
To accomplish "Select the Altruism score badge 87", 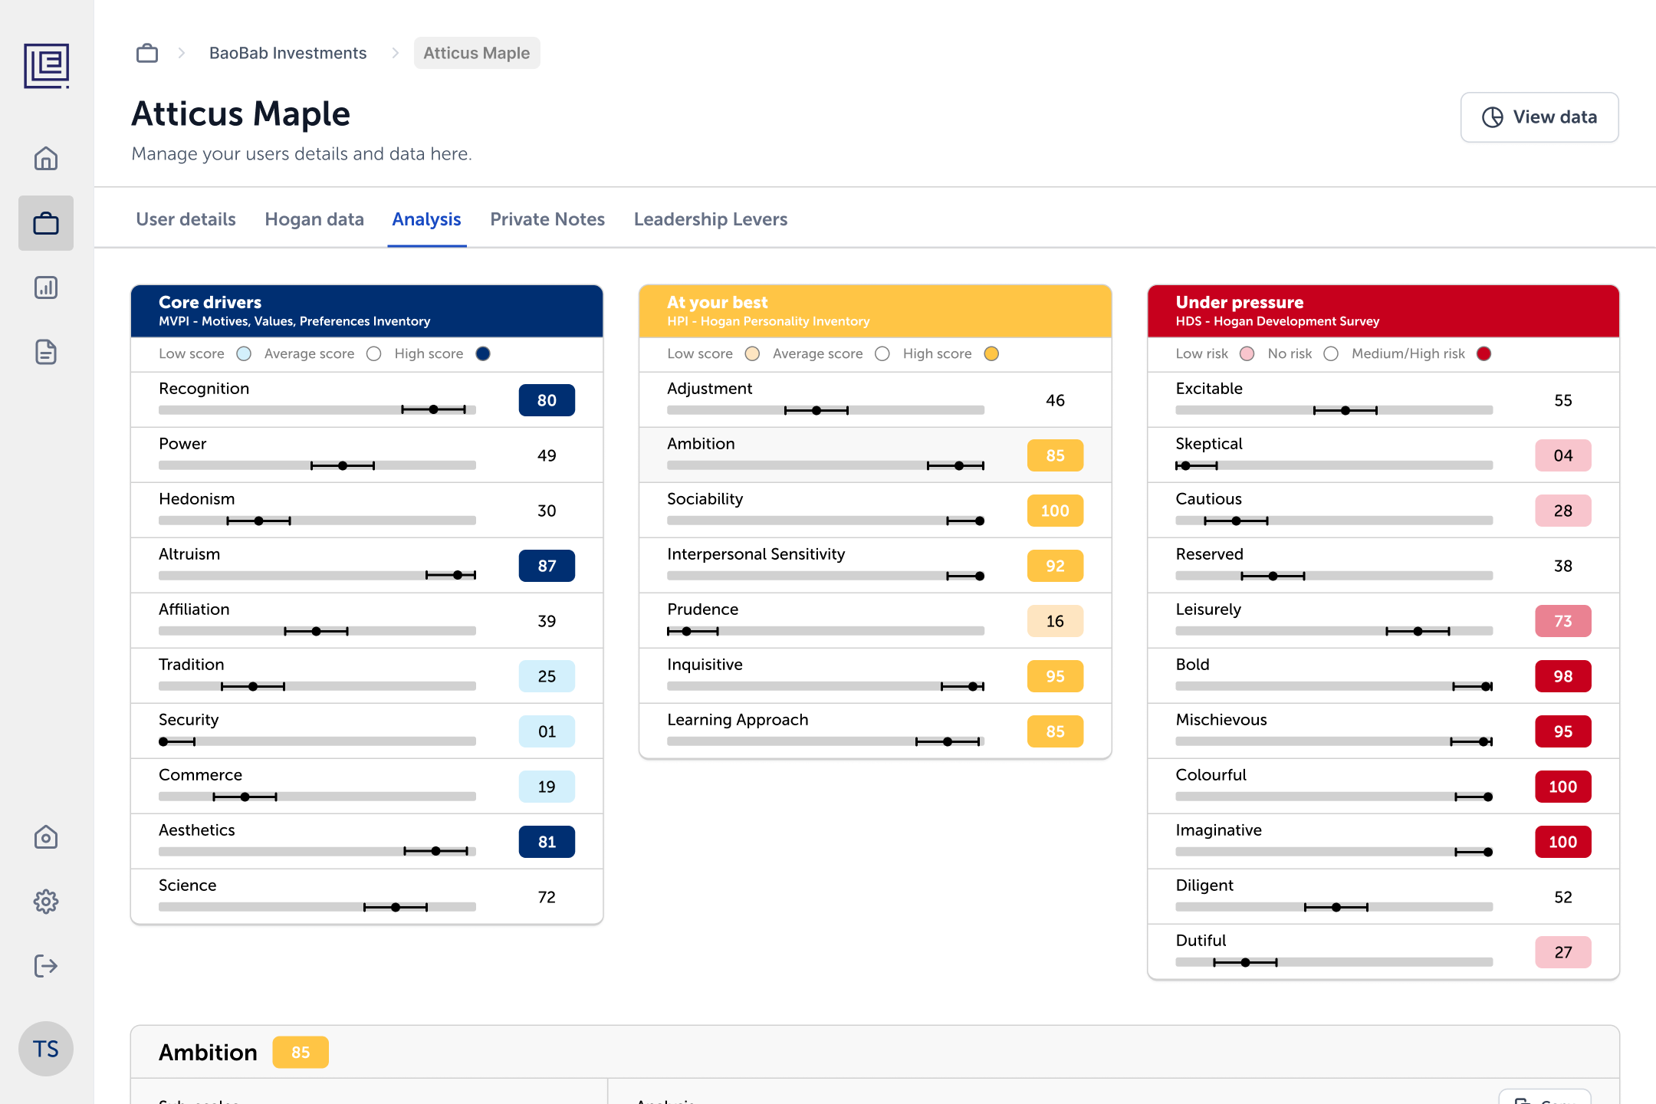I will (547, 566).
